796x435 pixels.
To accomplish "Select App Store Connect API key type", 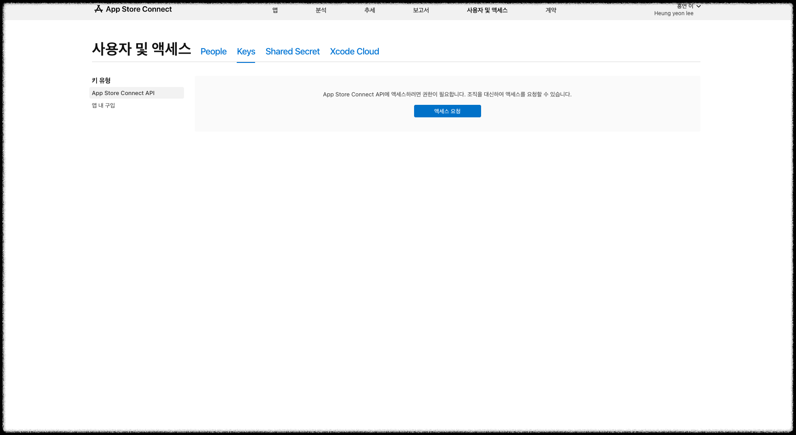I will point(137,93).
